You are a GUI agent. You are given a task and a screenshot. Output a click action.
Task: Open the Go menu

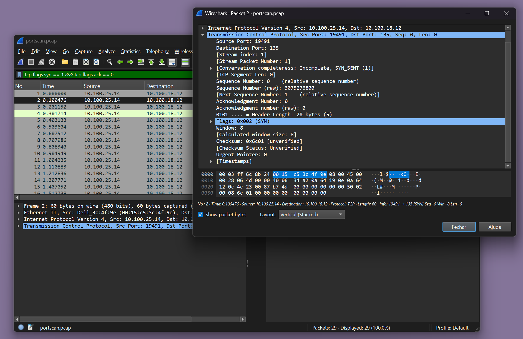[x=66, y=51]
